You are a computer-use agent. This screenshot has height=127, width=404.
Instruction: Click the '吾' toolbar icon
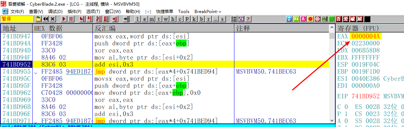tap(339, 19)
